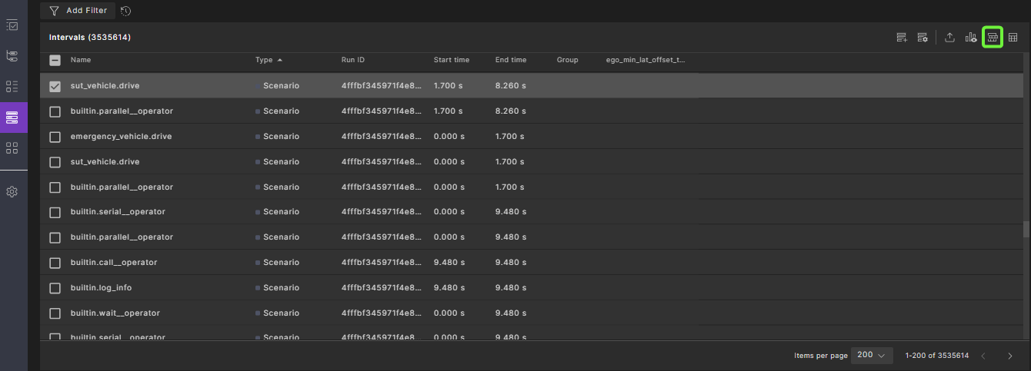Click the bar chart with eye icon
Viewport: 1031px width, 371px height.
(x=971, y=37)
